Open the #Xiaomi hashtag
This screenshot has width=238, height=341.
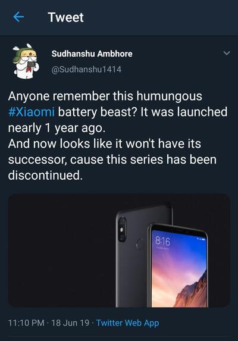pos(32,112)
